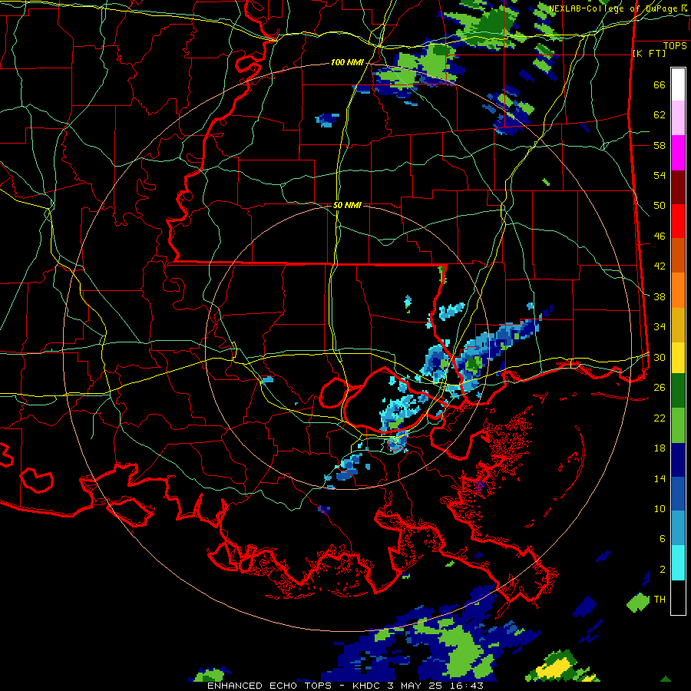Click the 34 value on the legend scale
Viewport: 691px width, 691px height.
660,327
